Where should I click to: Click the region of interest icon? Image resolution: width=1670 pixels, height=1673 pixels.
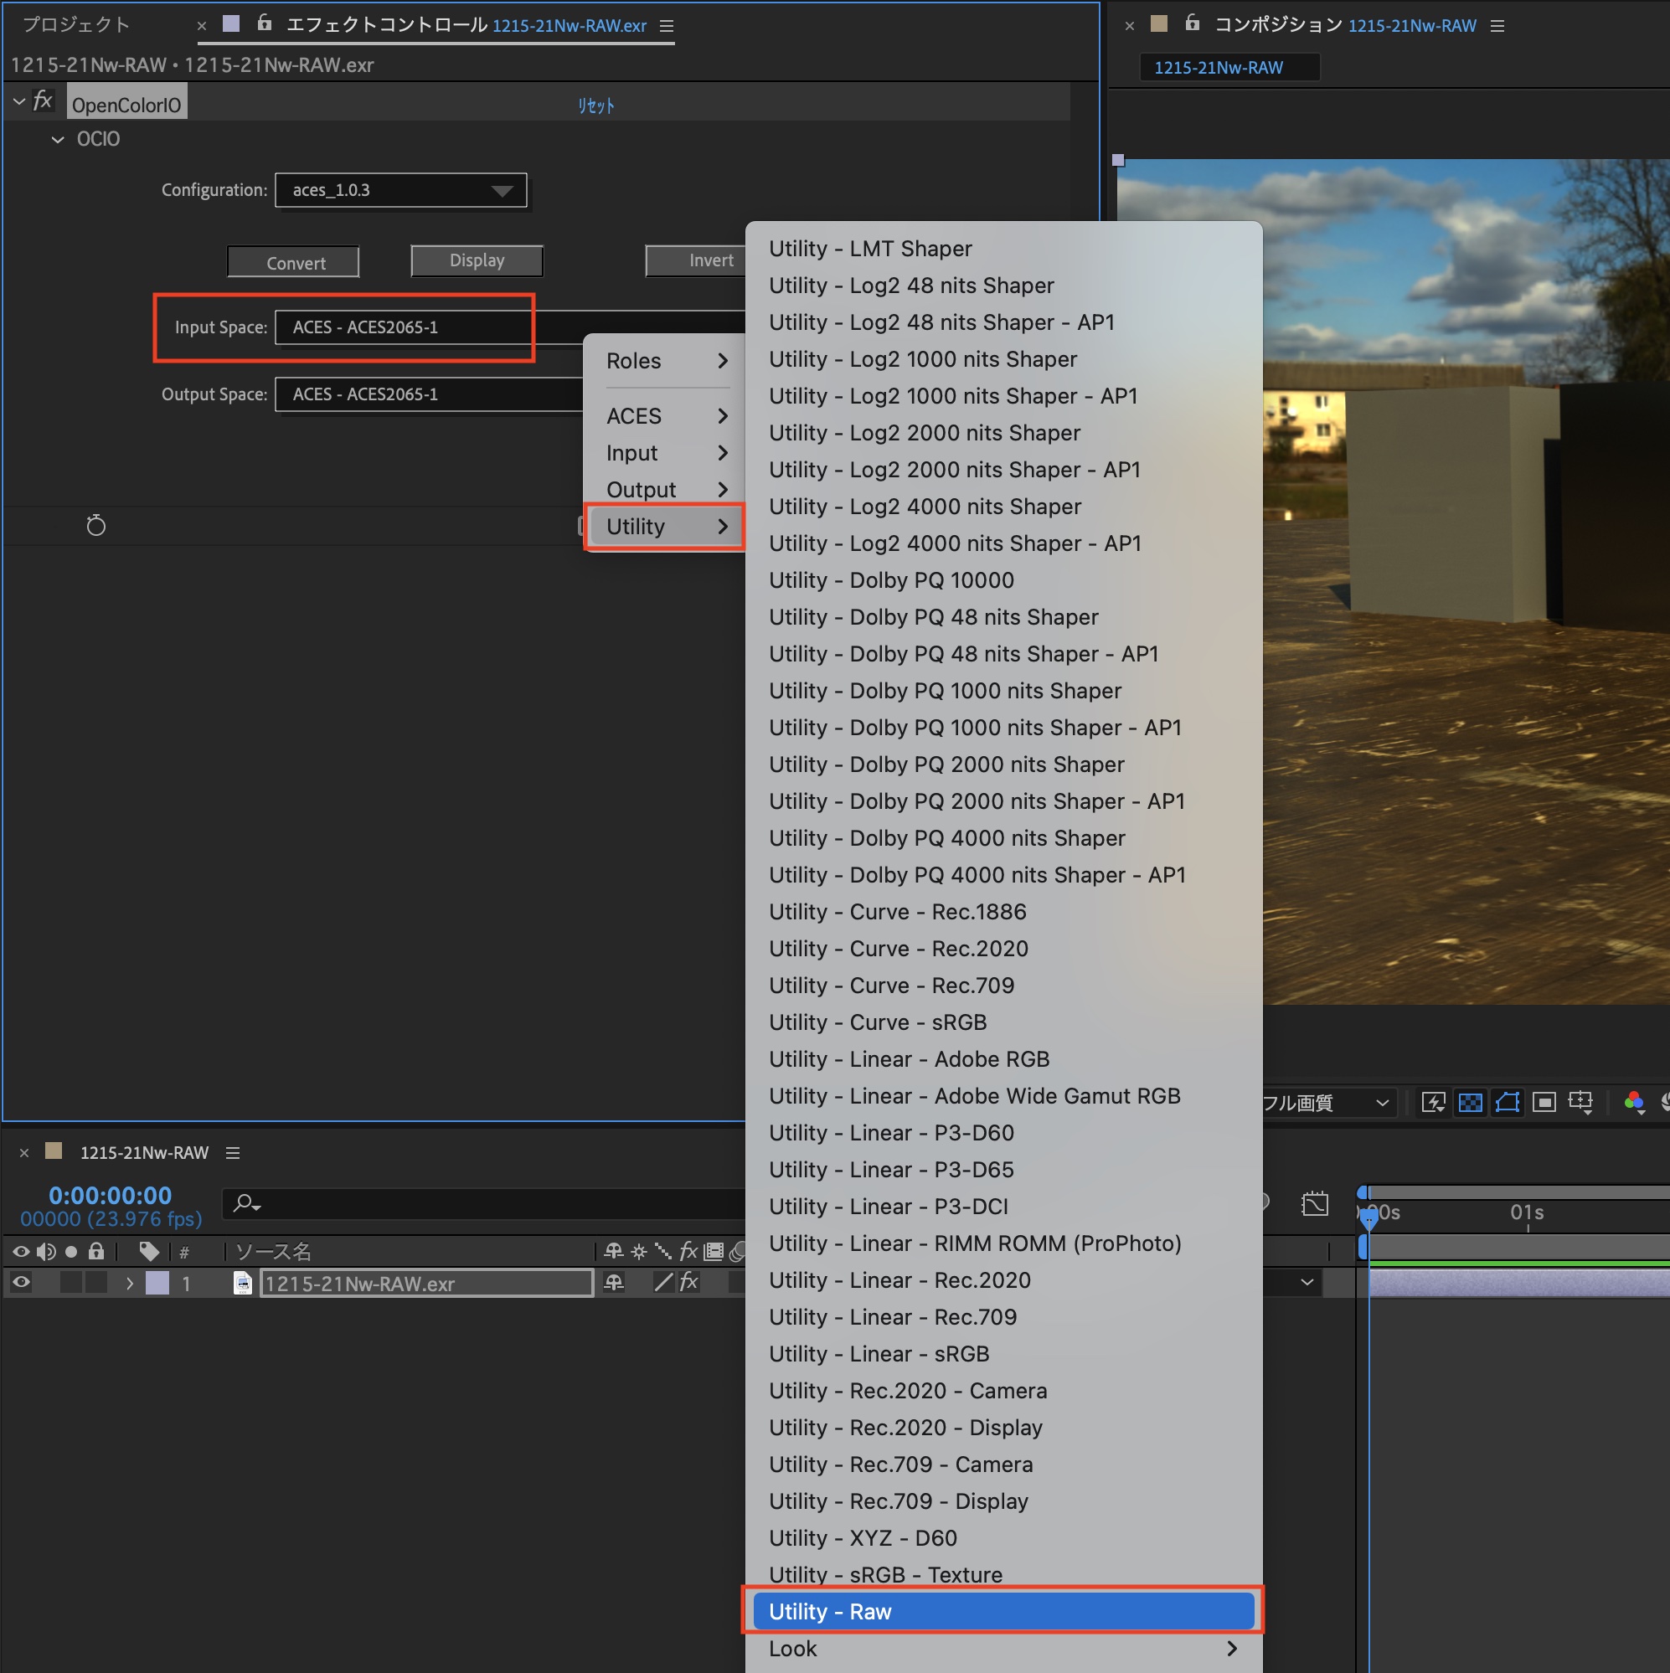tap(1544, 1102)
